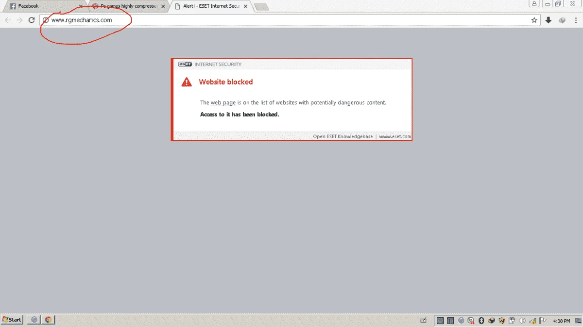Open the Chrome icon in the taskbar
The height and width of the screenshot is (327, 583).
(x=48, y=320)
